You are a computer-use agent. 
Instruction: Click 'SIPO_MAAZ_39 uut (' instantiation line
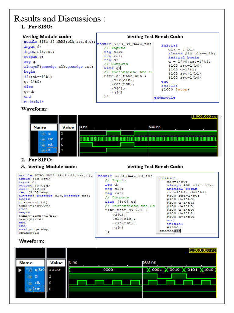(x=126, y=210)
